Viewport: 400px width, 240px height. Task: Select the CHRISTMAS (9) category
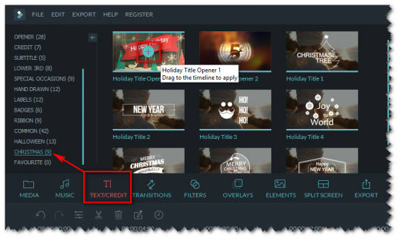[33, 152]
